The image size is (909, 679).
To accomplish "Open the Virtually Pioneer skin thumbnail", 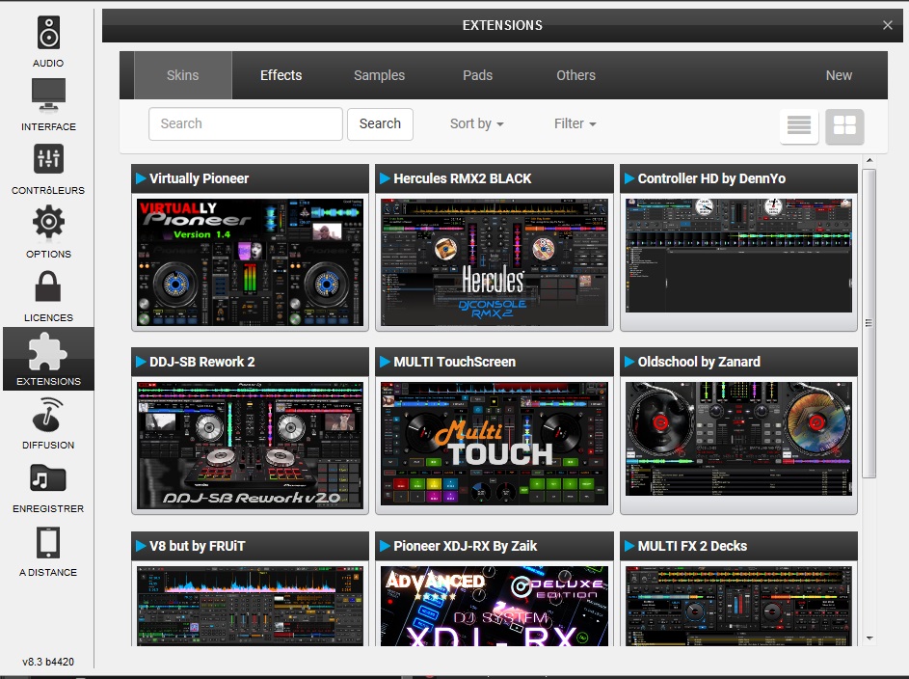I will [x=250, y=262].
